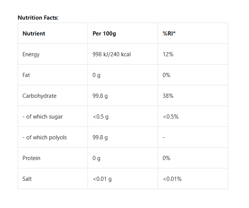Click the Carbohydrate 99.8 g value
The height and width of the screenshot is (208, 249).
click(x=100, y=96)
